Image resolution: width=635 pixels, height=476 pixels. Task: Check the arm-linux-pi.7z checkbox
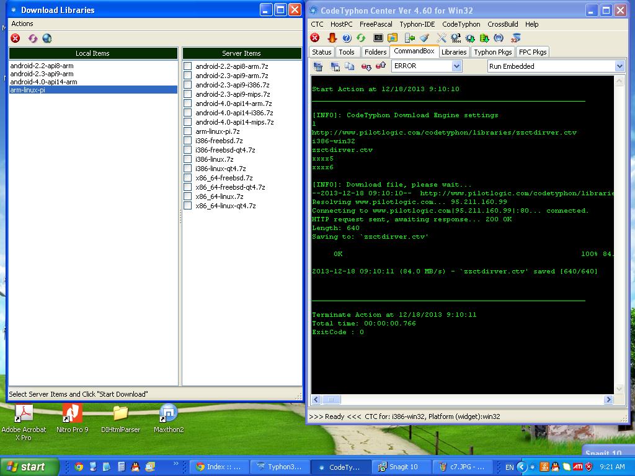187,131
